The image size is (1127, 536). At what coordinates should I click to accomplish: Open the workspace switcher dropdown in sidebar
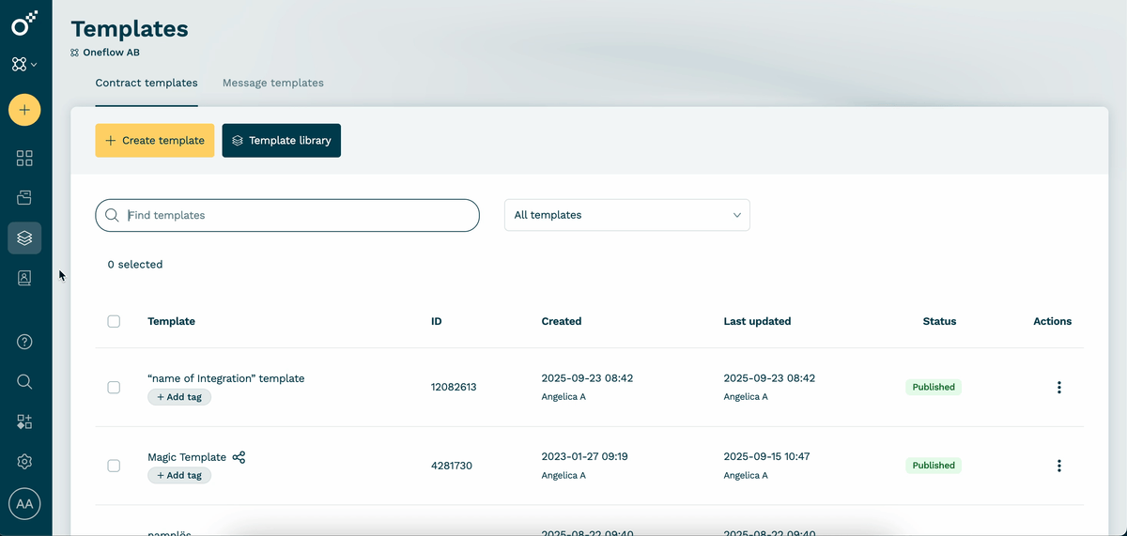click(x=24, y=65)
